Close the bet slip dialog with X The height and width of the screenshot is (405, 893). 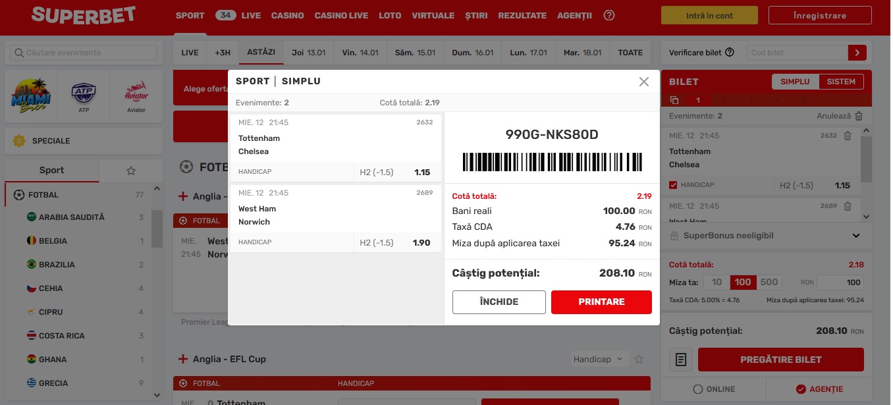pyautogui.click(x=644, y=82)
